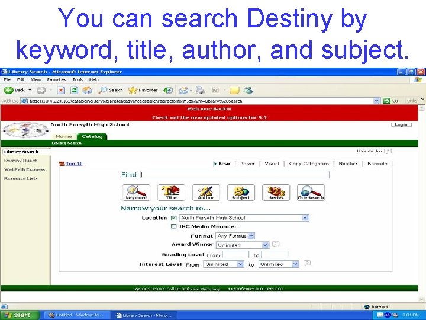Viewport: 426px width, 320px height.
Task: Expand the Back button history arrow
Action: coord(30,90)
